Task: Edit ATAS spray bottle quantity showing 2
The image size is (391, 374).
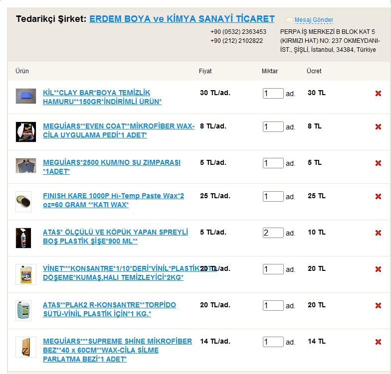Action: pos(273,233)
